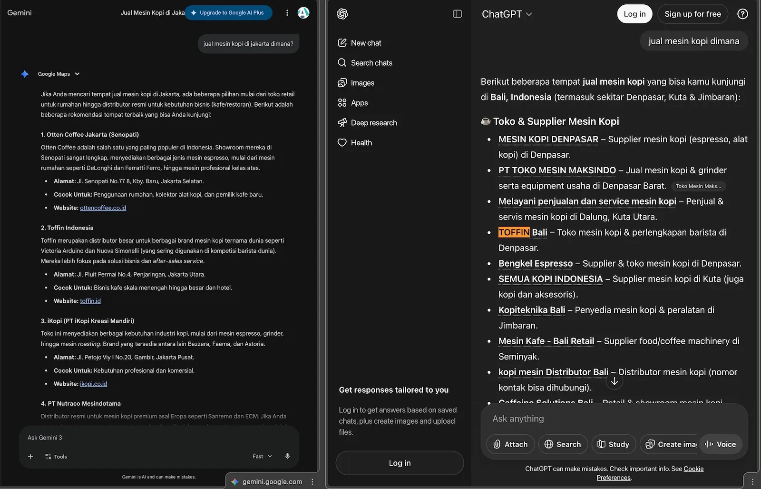The height and width of the screenshot is (489, 761).
Task: Activate Voice mode in ChatGPT
Action: (x=721, y=444)
